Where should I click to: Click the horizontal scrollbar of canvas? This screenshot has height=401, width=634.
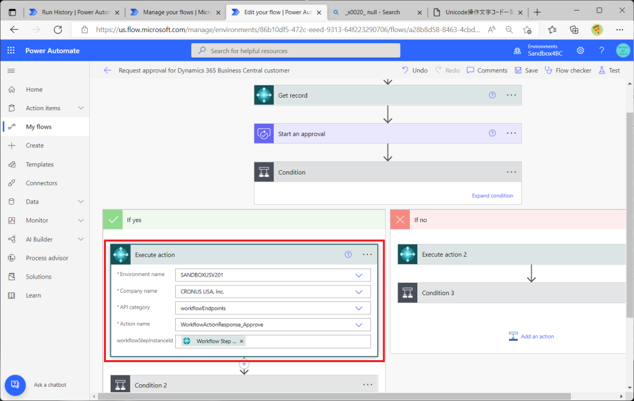point(334,396)
